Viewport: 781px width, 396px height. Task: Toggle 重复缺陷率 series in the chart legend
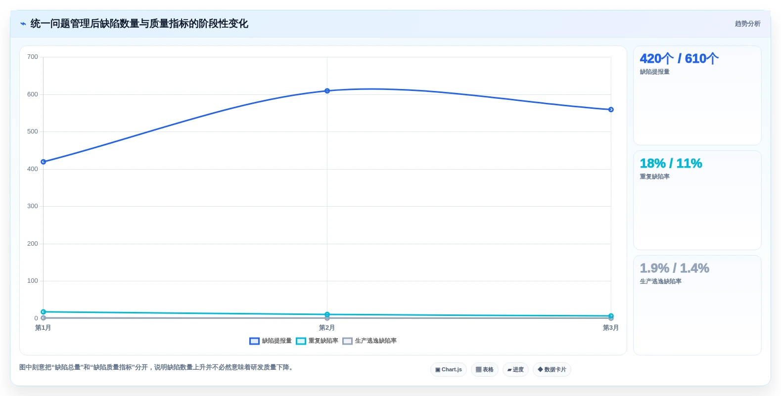pyautogui.click(x=317, y=341)
